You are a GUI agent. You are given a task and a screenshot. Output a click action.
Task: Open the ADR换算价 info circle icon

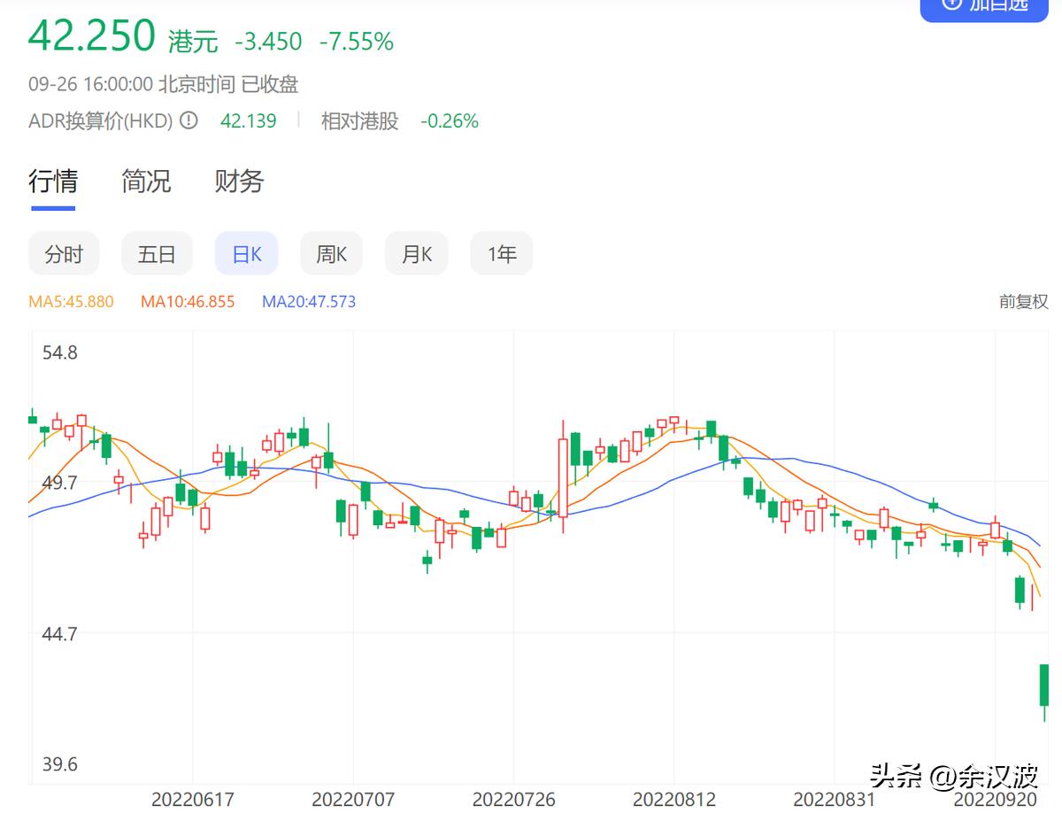coord(188,120)
